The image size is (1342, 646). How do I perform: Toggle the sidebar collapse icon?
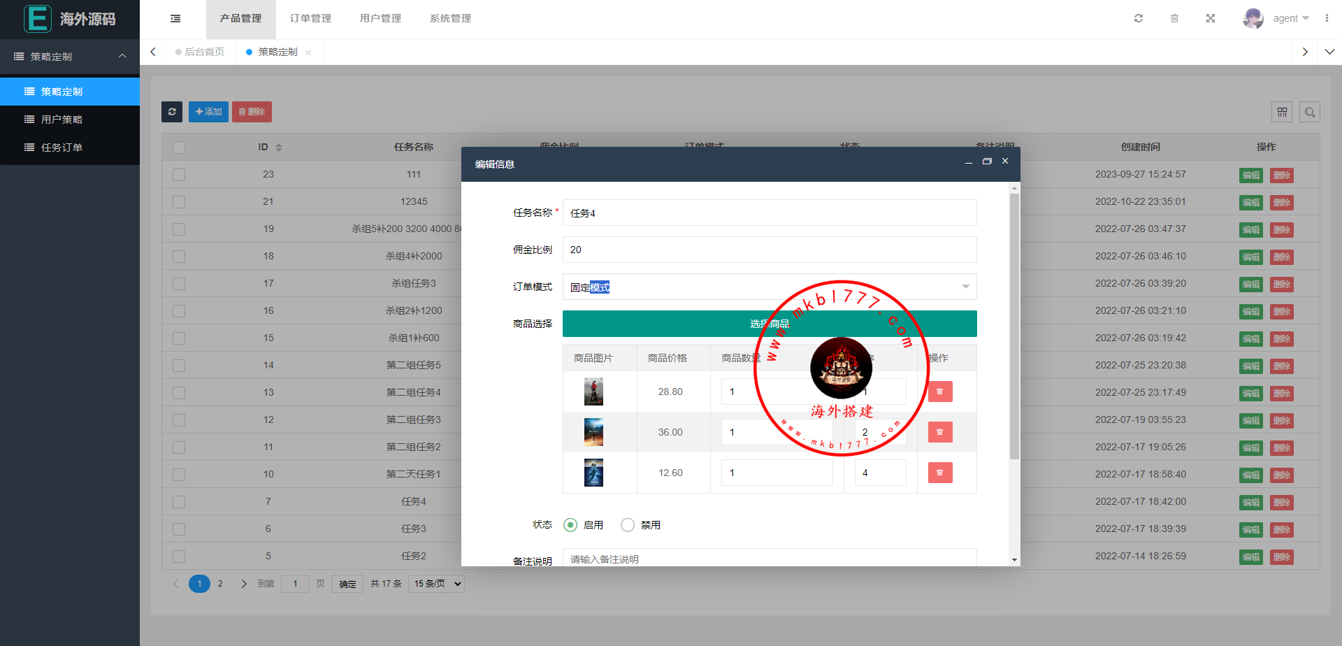click(175, 19)
